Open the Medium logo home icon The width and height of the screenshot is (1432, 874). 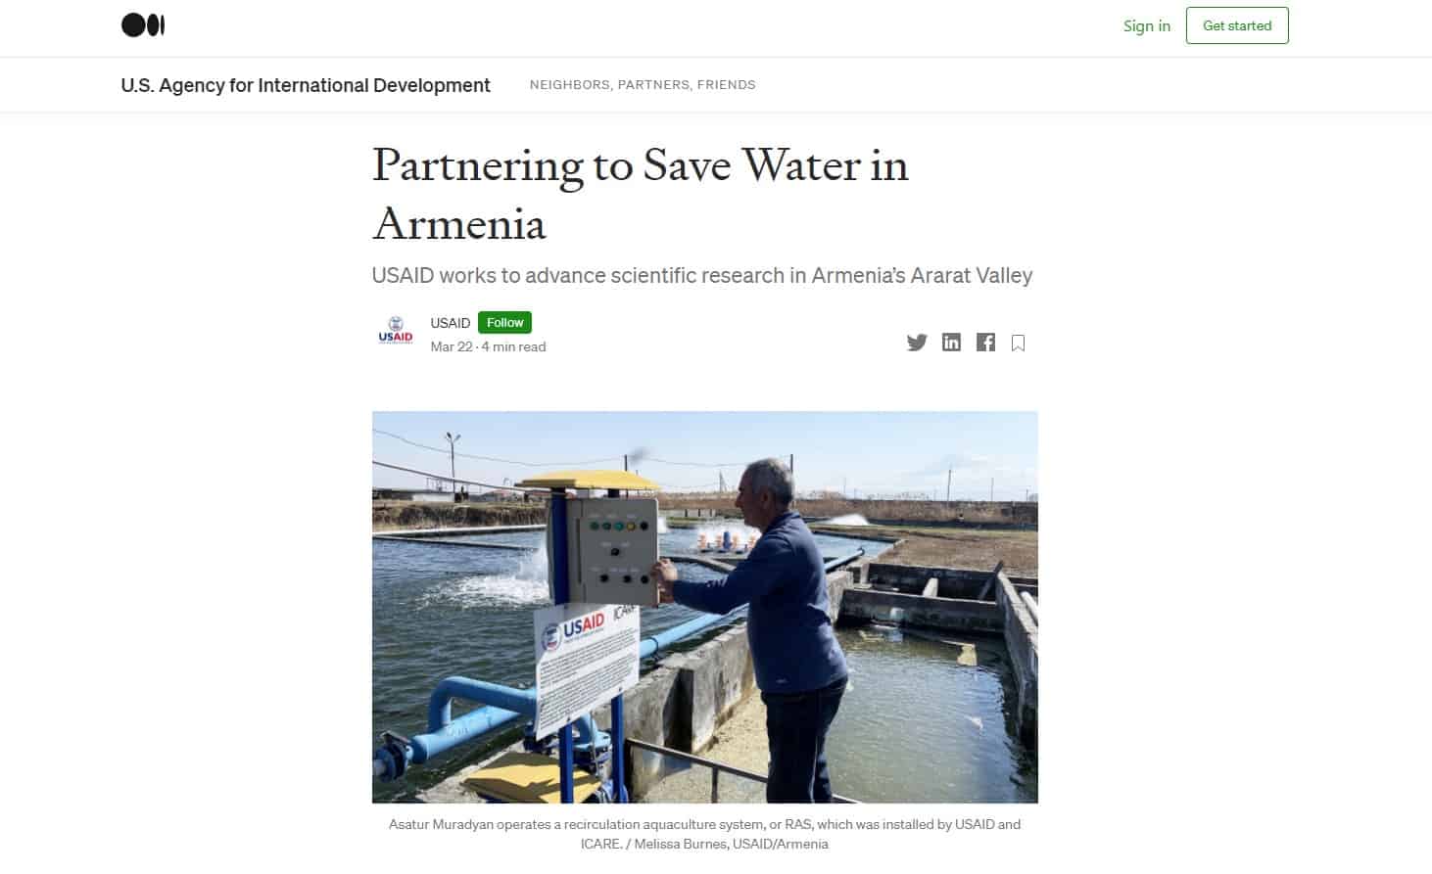[143, 25]
